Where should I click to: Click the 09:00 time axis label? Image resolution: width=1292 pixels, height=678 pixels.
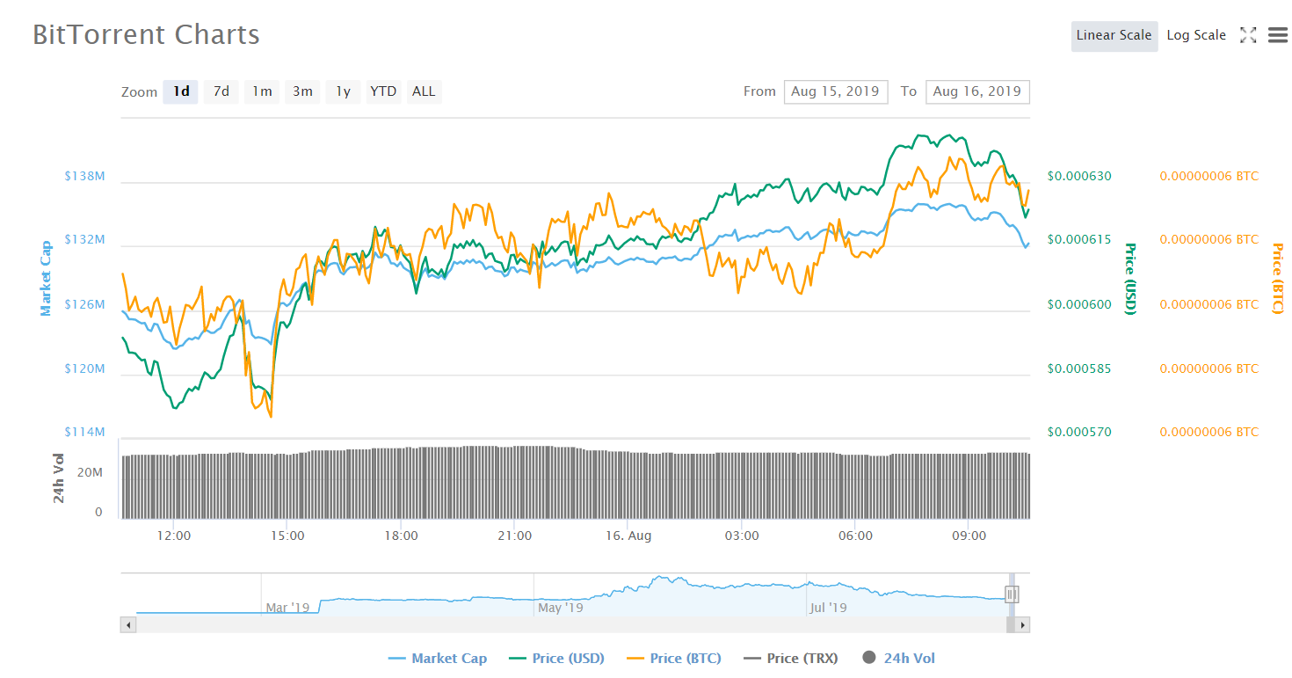click(969, 536)
